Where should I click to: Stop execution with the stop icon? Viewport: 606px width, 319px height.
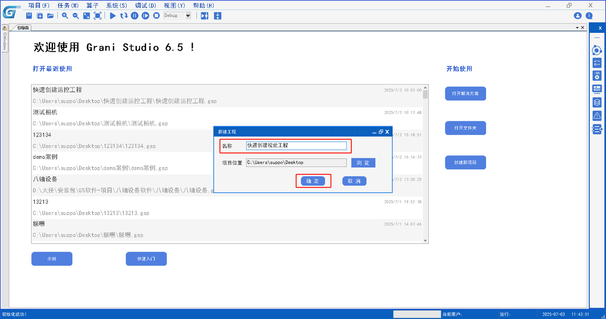point(157,16)
